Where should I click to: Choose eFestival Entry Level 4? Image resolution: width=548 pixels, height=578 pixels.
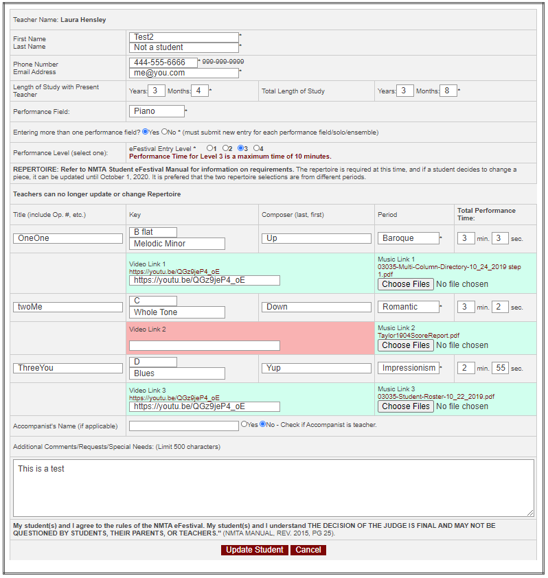coord(256,148)
